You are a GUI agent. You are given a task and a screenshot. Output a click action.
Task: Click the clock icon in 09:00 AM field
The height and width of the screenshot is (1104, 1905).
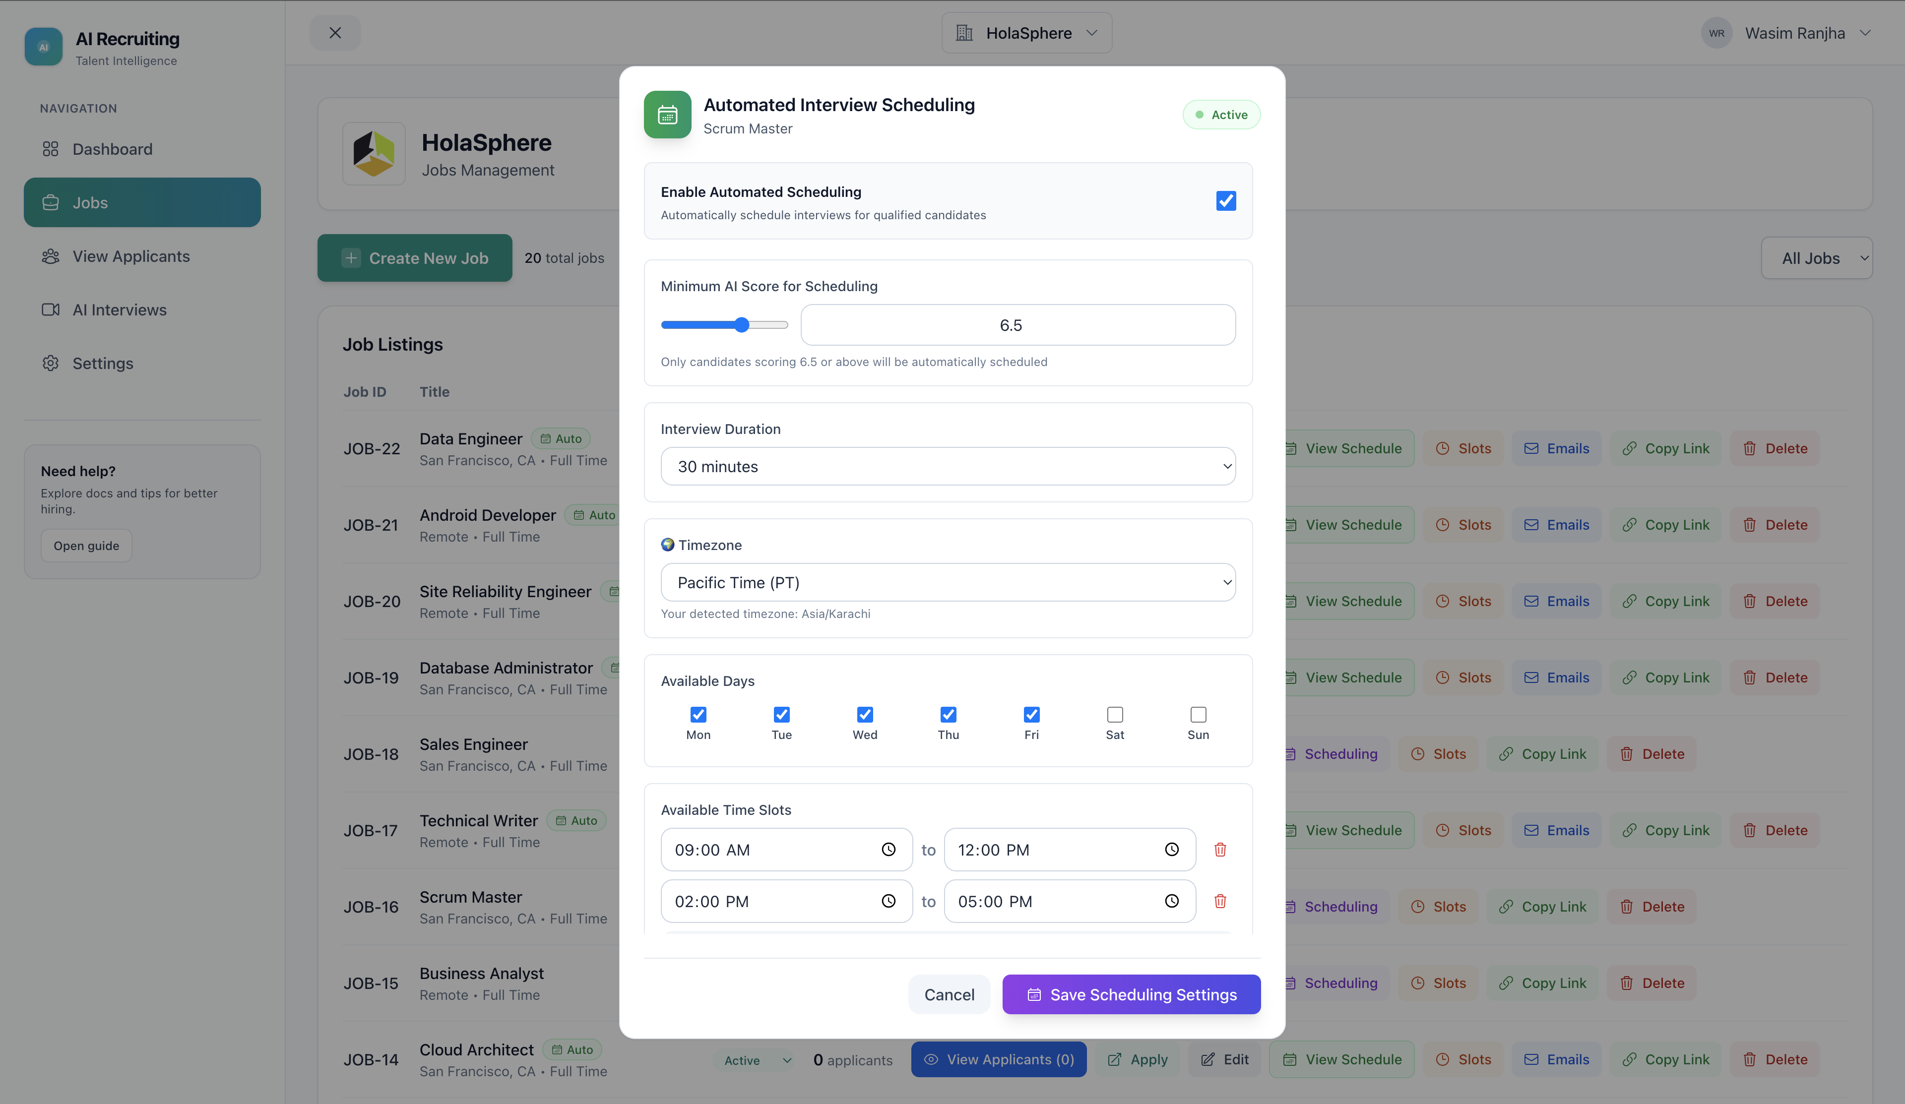click(888, 850)
